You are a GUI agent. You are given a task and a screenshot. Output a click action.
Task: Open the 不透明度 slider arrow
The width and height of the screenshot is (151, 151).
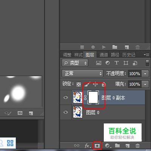click(145, 74)
